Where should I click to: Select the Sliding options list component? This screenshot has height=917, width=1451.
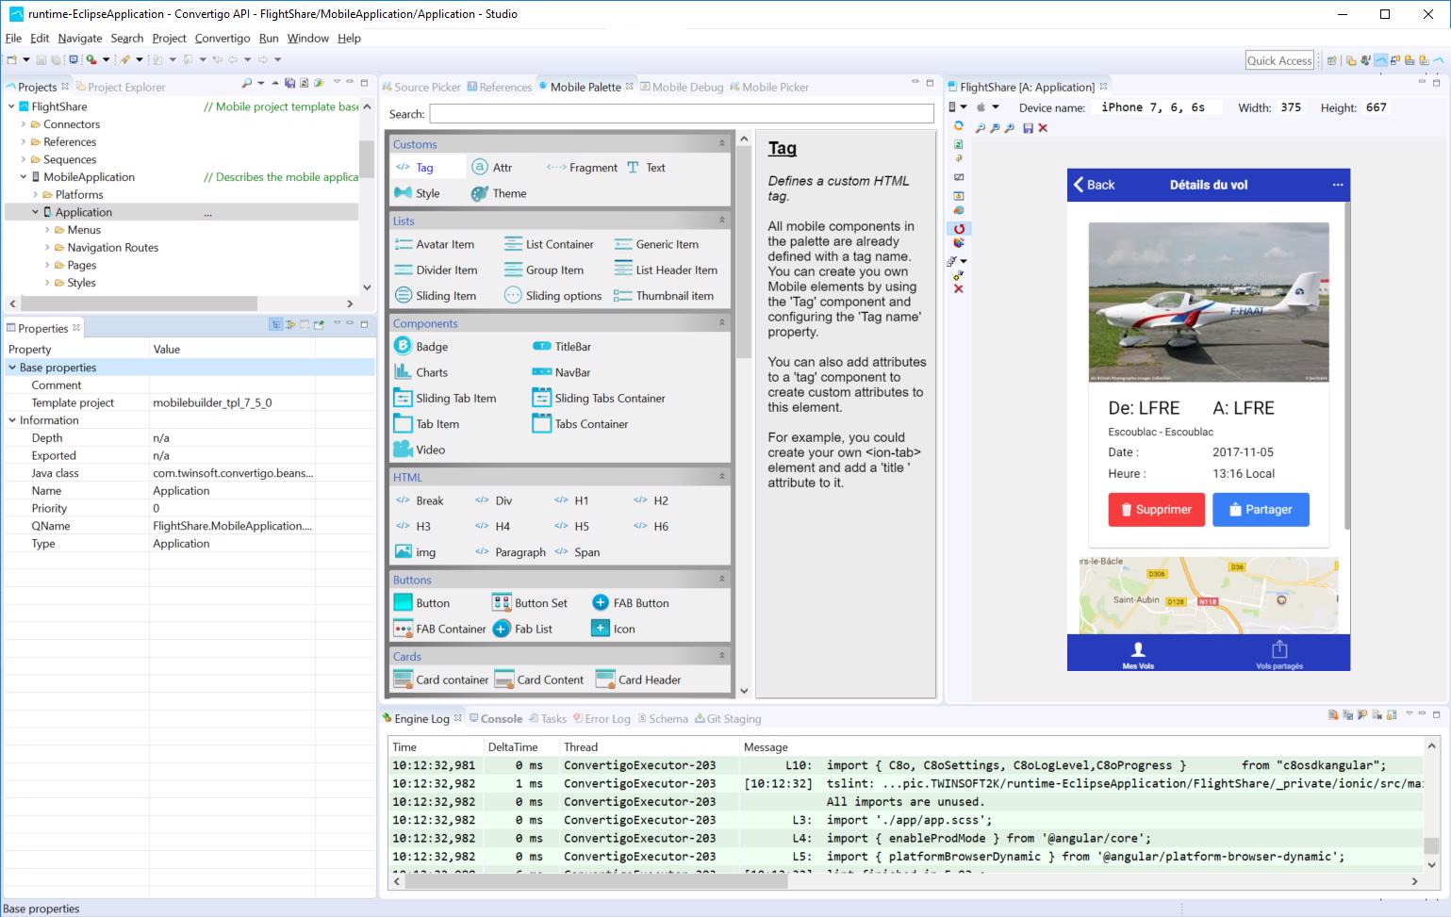552,295
